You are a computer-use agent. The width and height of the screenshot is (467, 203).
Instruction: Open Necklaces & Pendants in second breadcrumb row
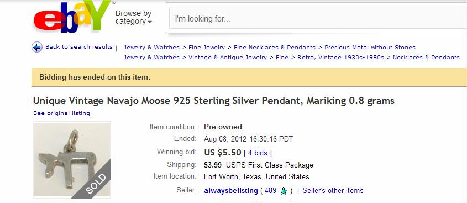(x=426, y=57)
